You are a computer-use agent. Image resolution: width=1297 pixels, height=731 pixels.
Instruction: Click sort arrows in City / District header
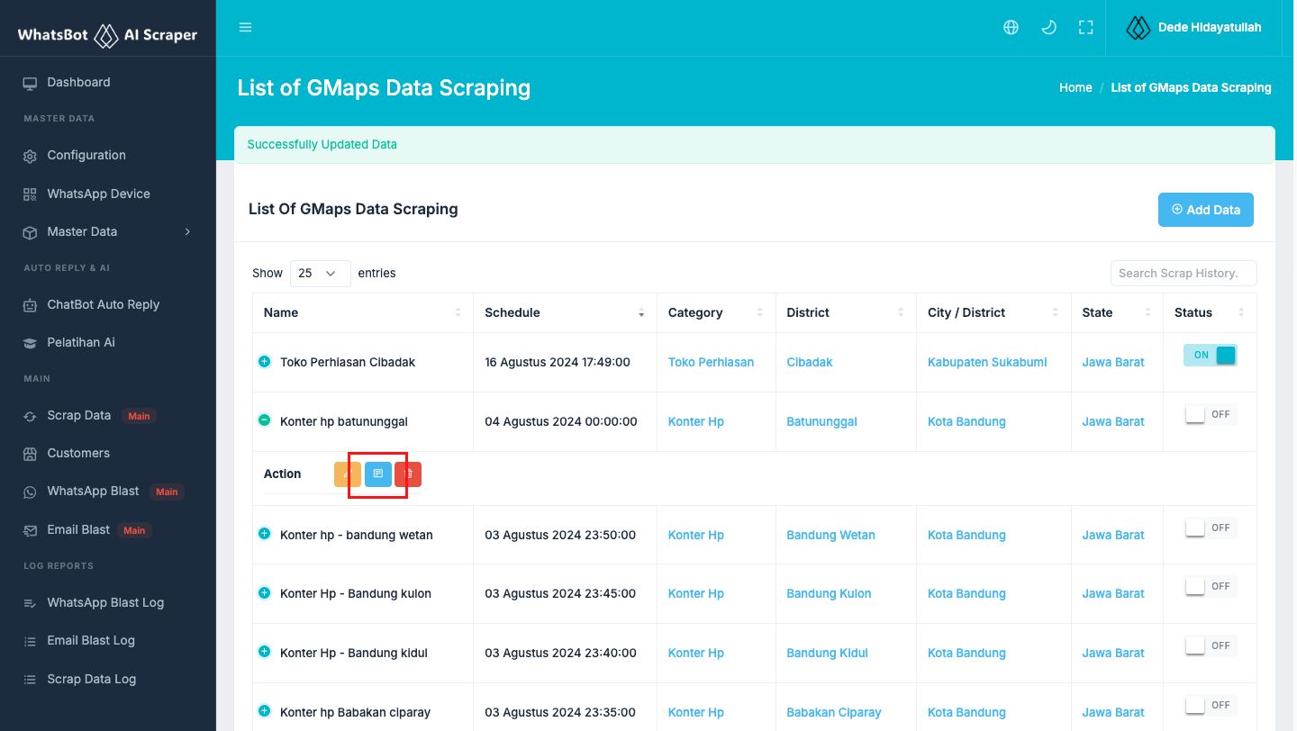[1056, 313]
